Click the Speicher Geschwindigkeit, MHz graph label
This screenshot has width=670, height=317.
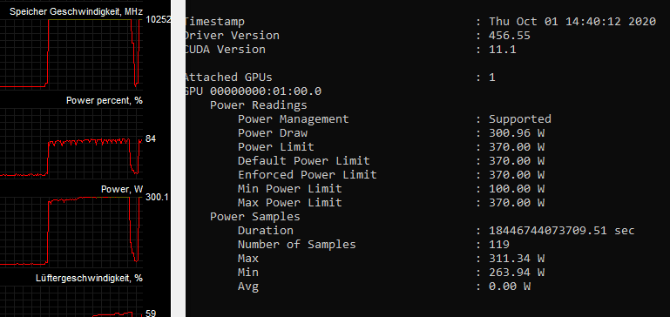click(76, 11)
